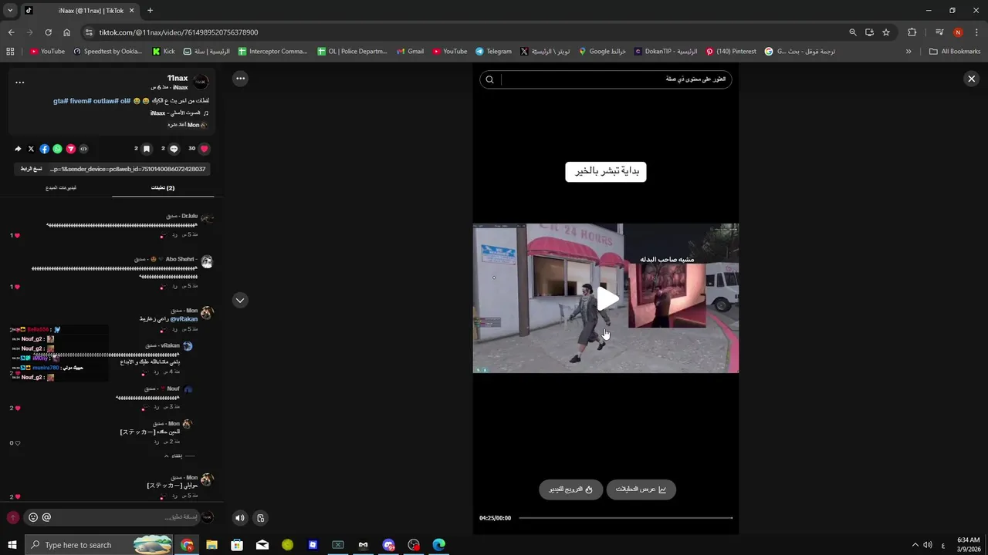Open more share options arrow icon
988x555 pixels.
click(x=18, y=149)
